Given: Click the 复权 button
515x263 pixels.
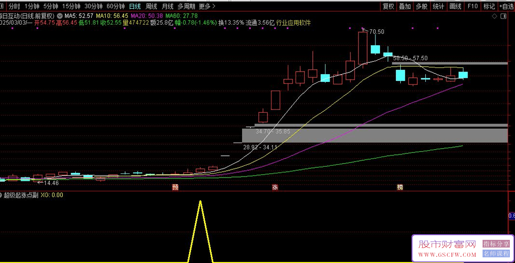Looking at the screenshot, I should [388, 6].
